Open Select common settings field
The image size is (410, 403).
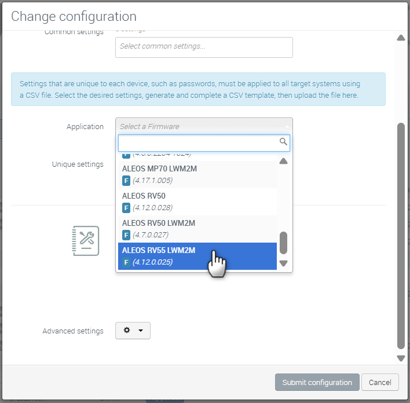(204, 47)
